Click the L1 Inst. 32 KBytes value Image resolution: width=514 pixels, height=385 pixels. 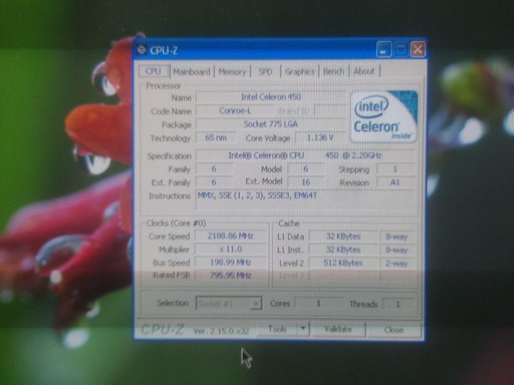click(x=343, y=250)
